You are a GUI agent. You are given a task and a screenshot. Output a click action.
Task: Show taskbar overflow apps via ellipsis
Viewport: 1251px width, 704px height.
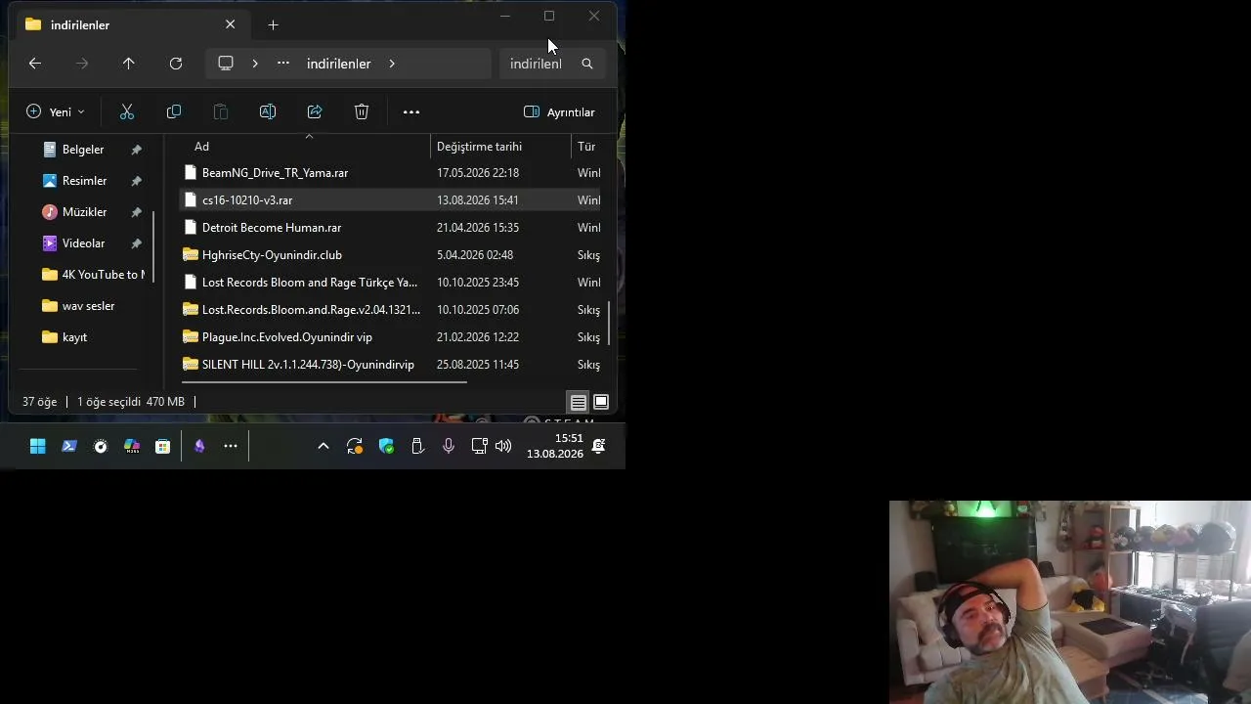(231, 447)
